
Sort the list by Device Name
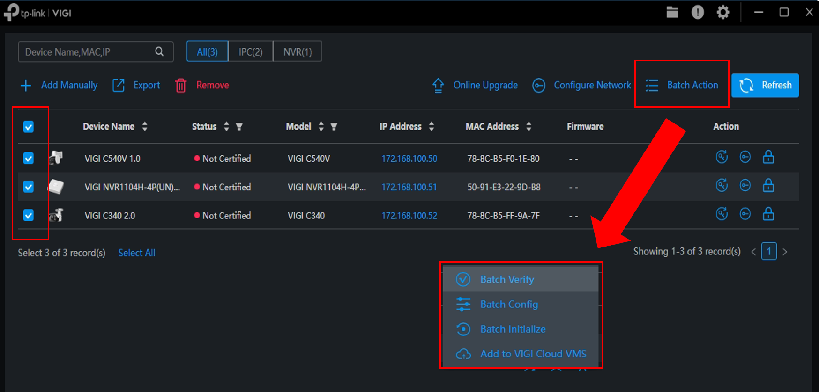coord(145,126)
